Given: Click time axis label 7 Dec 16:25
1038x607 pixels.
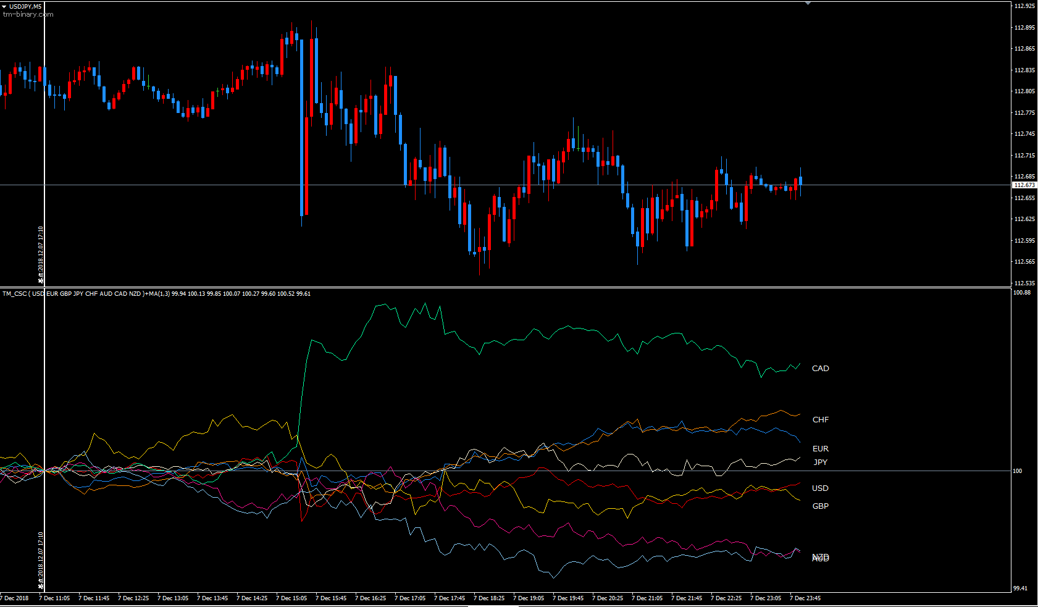Looking at the screenshot, I should coord(370,598).
